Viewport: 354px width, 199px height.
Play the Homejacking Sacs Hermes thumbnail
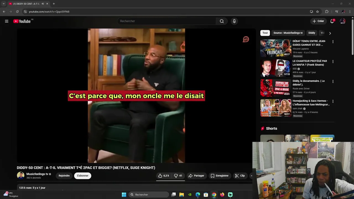tap(276, 108)
